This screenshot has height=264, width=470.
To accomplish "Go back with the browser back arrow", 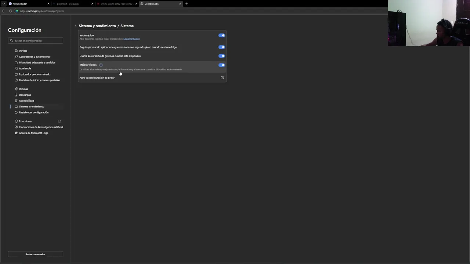I will [x=4, y=11].
